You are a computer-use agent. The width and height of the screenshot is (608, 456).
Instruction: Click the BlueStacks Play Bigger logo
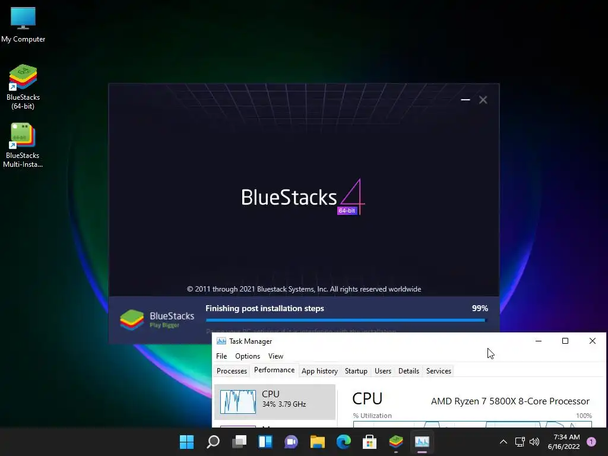tap(157, 319)
